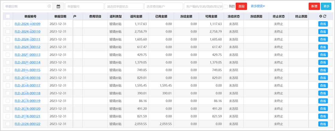Click the 单据编号 input field
Viewport: 335px width, 131px height.
tap(84, 6)
